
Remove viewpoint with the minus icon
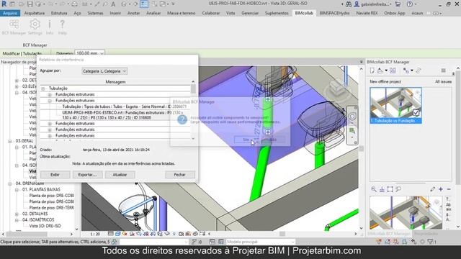point(449,189)
